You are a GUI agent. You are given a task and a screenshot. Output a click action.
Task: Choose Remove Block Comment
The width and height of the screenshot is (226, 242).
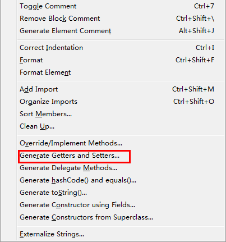point(121,19)
